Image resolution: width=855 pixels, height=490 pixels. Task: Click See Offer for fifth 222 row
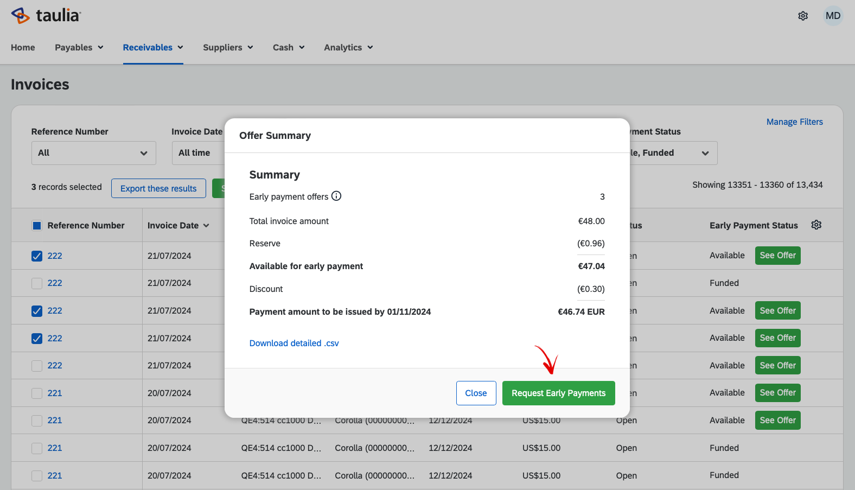click(777, 365)
